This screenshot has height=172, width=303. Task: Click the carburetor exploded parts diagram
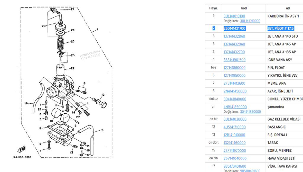click(63, 83)
